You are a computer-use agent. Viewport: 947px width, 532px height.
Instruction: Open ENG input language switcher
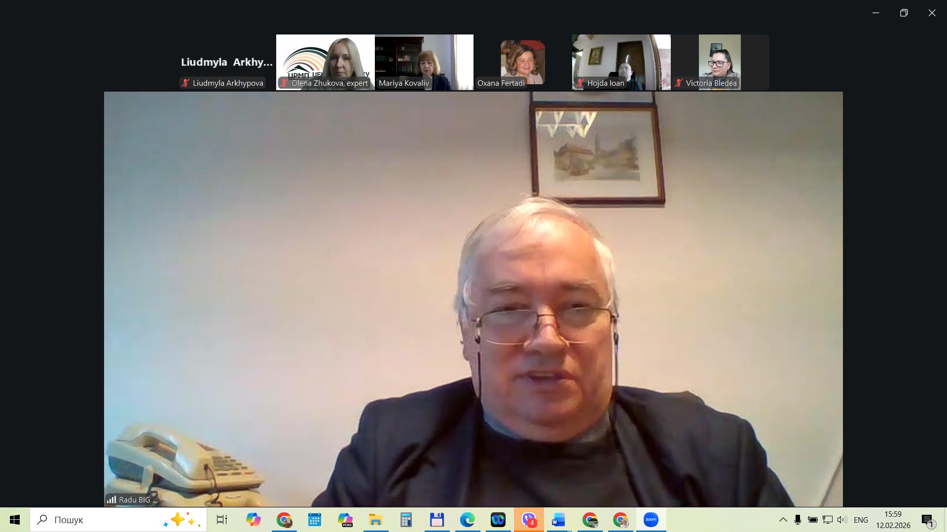[x=861, y=520]
